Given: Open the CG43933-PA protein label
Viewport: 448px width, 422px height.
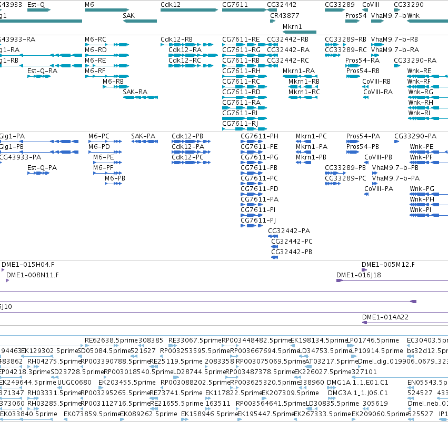Looking at the screenshot, I should point(20,157).
